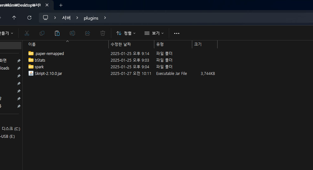313x170 pixels.
Task: Select the bStats folder
Action: [40, 60]
